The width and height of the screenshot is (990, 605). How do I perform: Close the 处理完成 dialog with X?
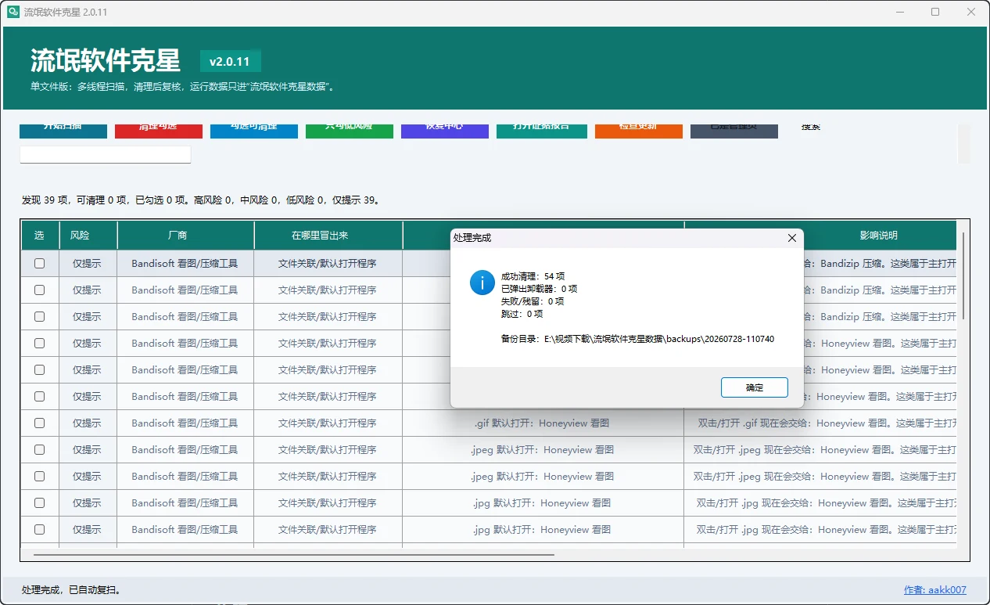pyautogui.click(x=791, y=237)
